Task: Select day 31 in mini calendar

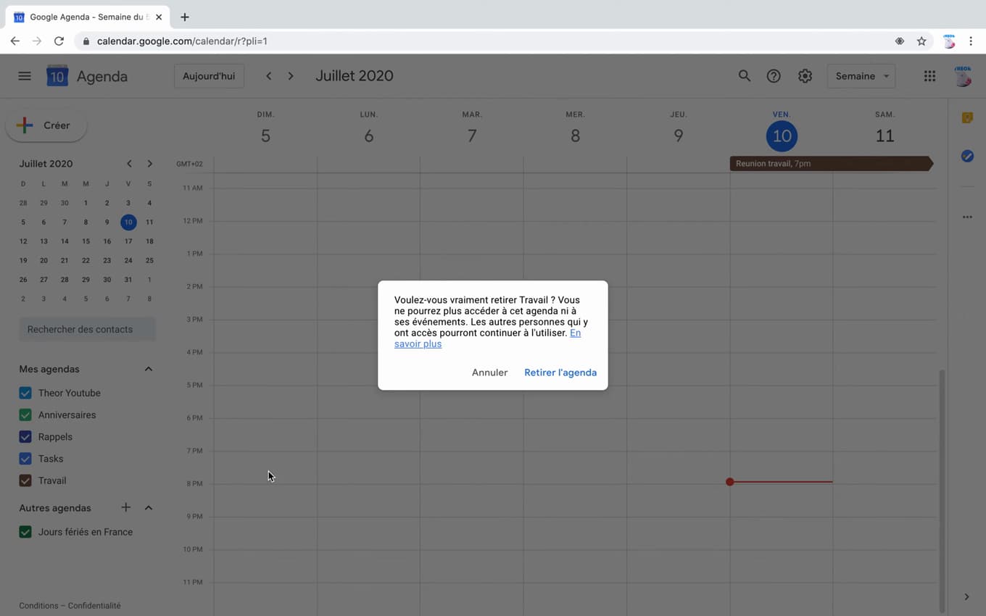Action: 128,280
